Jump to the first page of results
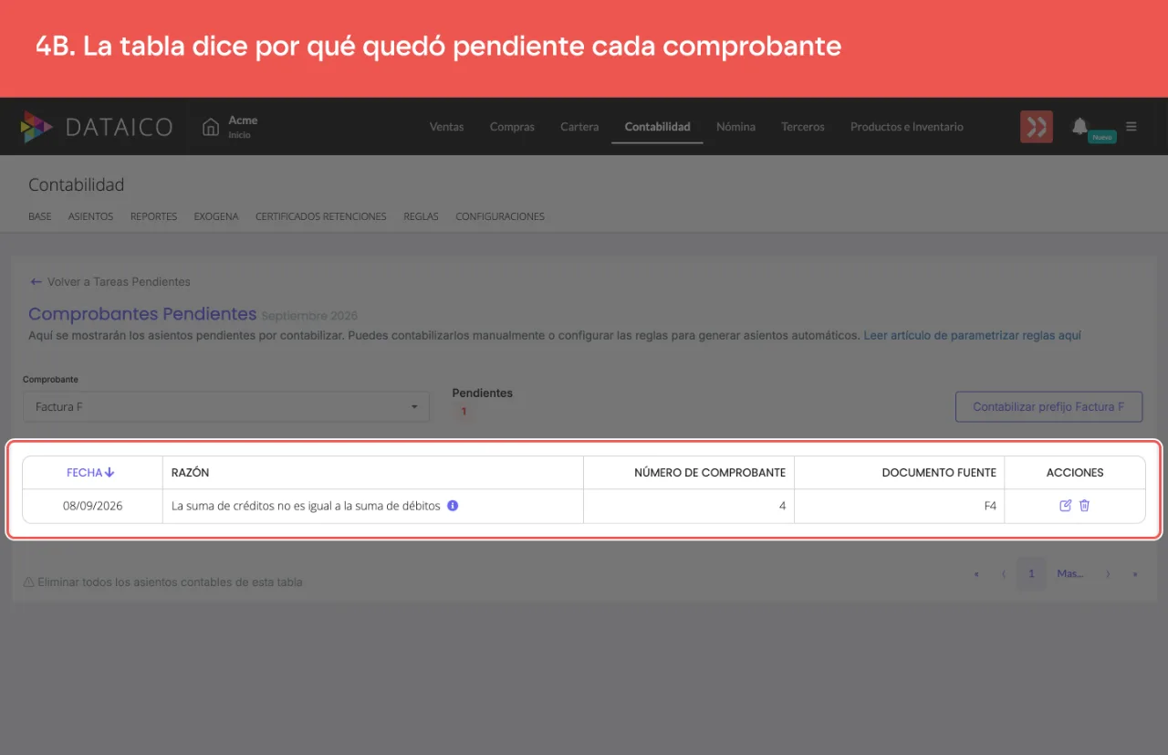The image size is (1168, 755). (976, 574)
